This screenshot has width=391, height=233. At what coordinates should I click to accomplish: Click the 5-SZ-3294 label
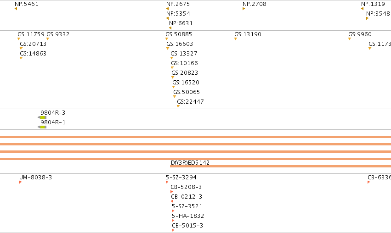[x=181, y=177]
